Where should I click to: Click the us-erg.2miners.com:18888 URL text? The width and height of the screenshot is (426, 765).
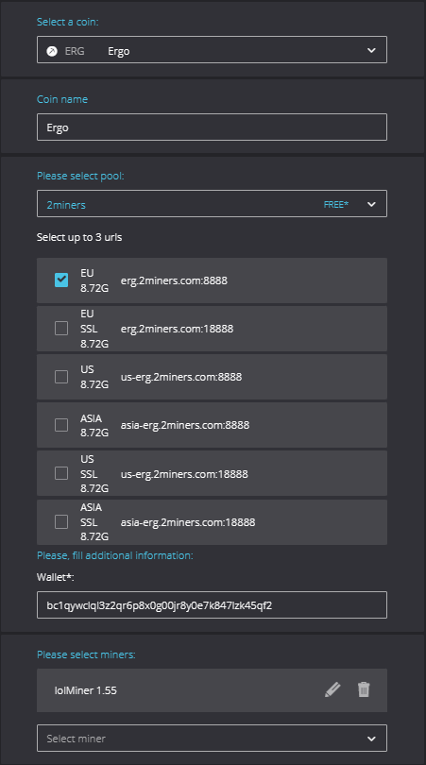point(184,474)
